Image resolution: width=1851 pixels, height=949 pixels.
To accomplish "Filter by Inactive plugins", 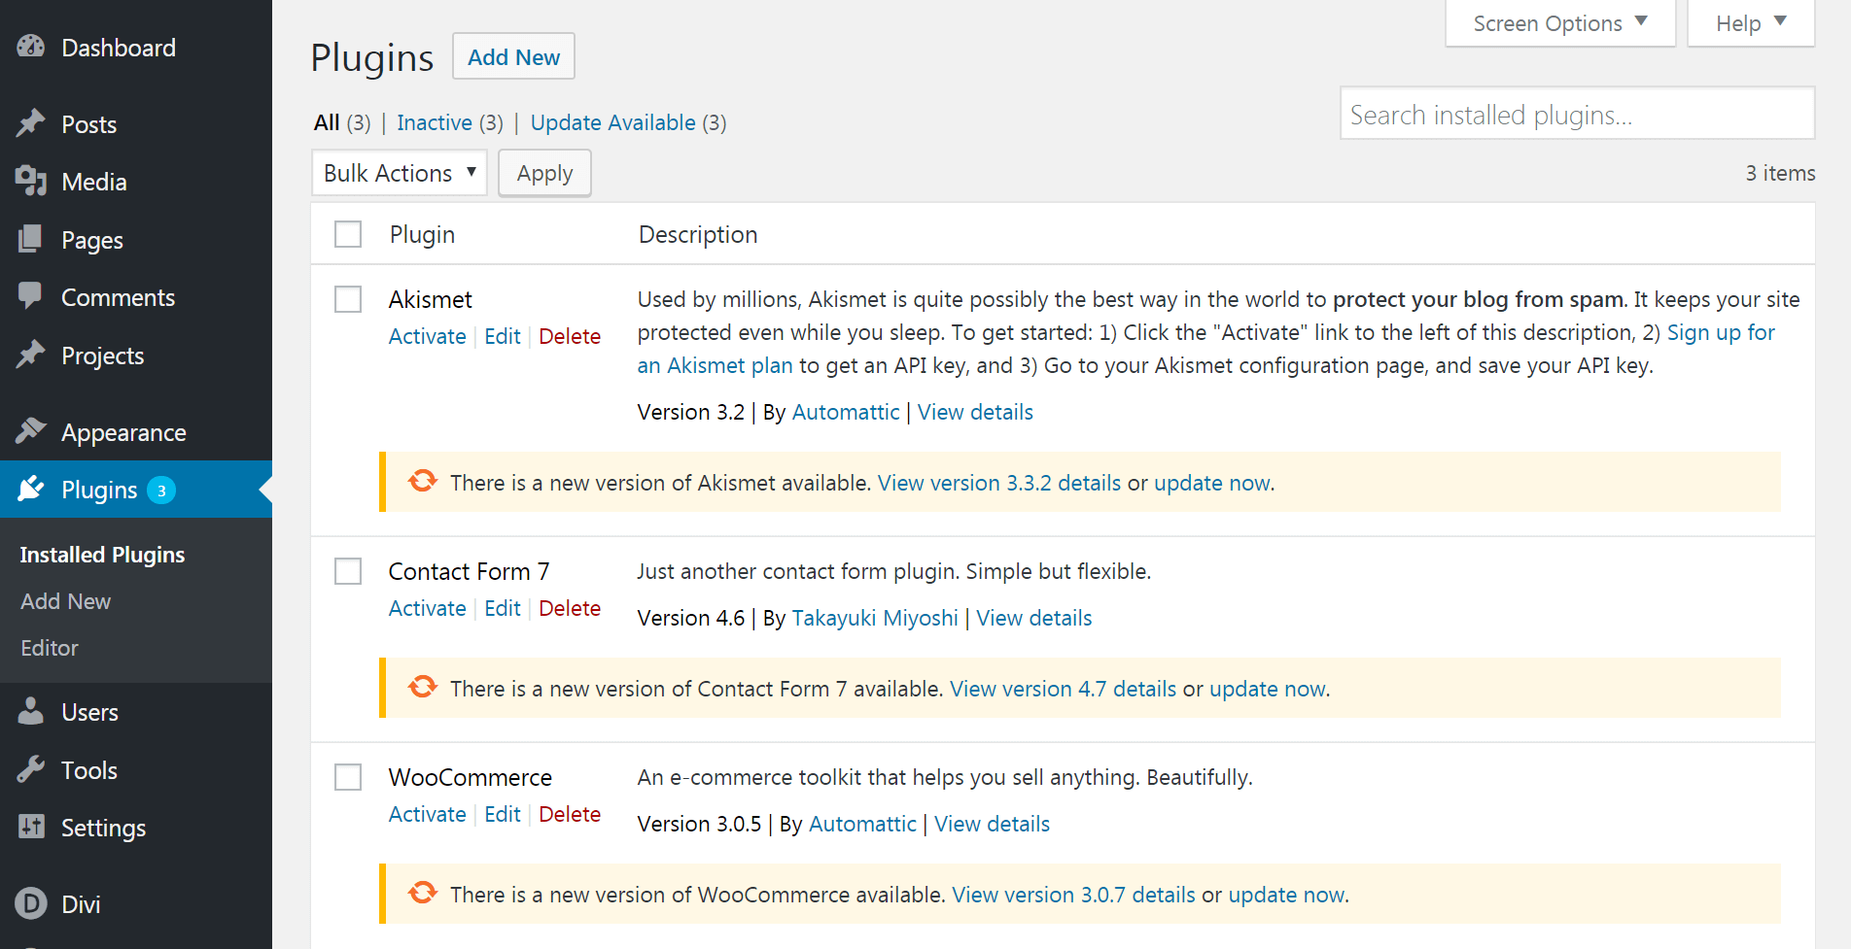I will [435, 122].
